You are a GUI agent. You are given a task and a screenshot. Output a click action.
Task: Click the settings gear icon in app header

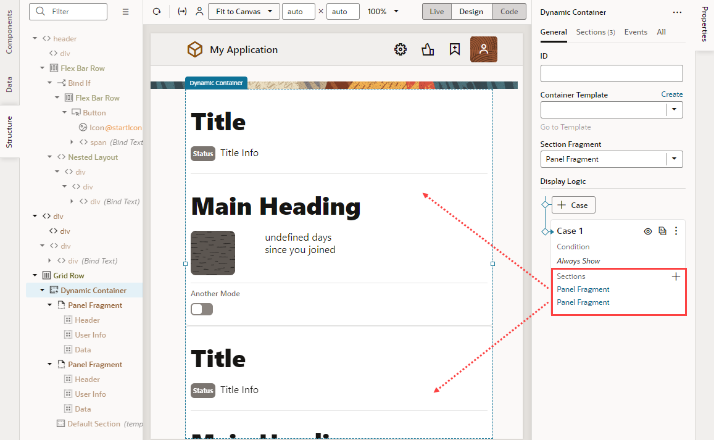coord(401,49)
